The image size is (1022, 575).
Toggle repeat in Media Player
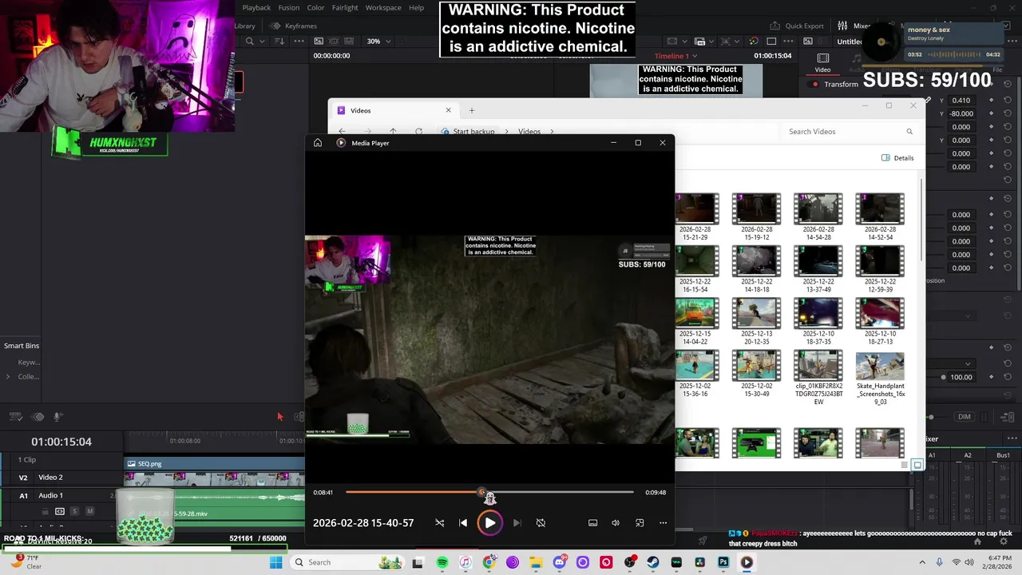[541, 523]
